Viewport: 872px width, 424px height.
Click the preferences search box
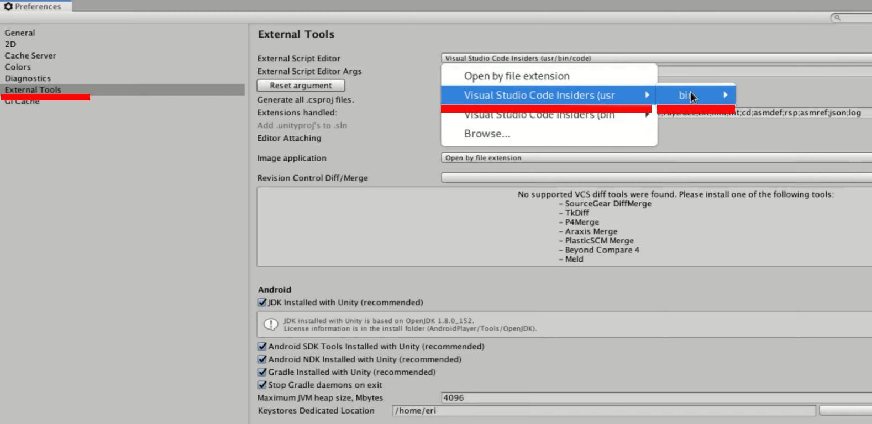click(x=852, y=18)
